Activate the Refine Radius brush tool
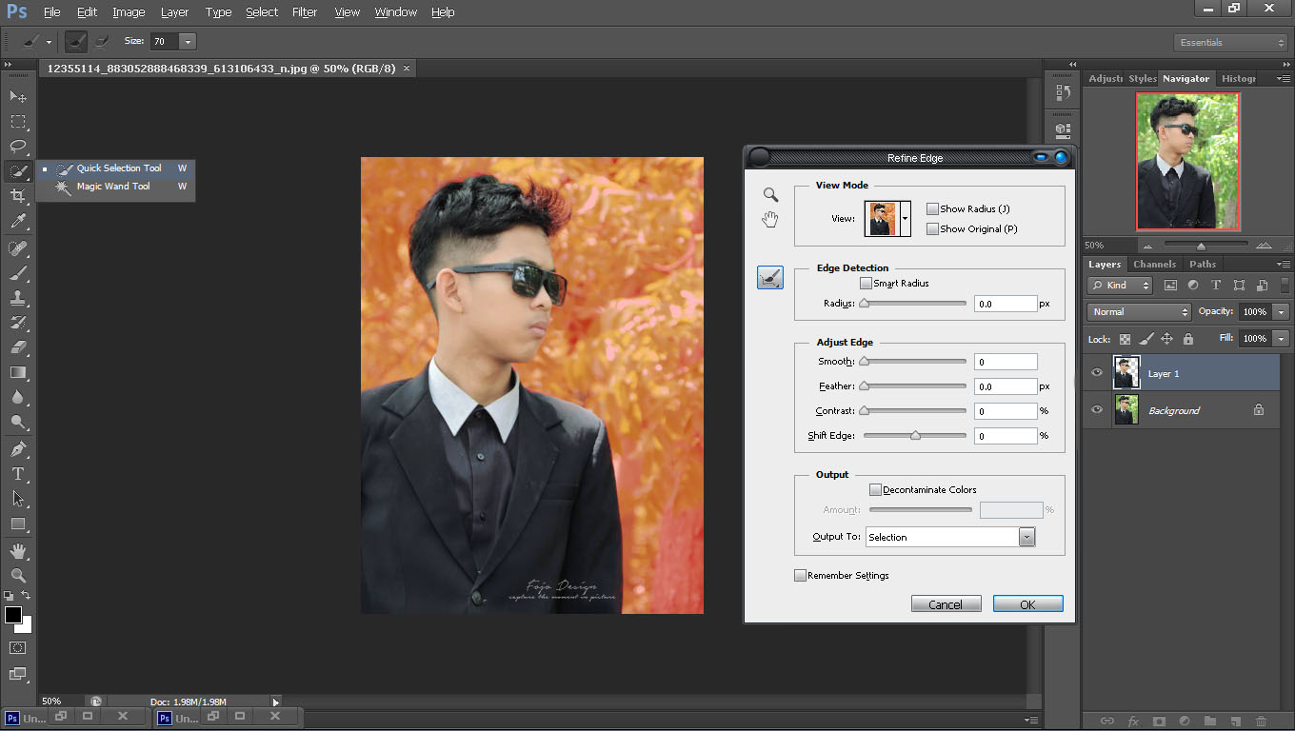The height and width of the screenshot is (731, 1295). 770,278
